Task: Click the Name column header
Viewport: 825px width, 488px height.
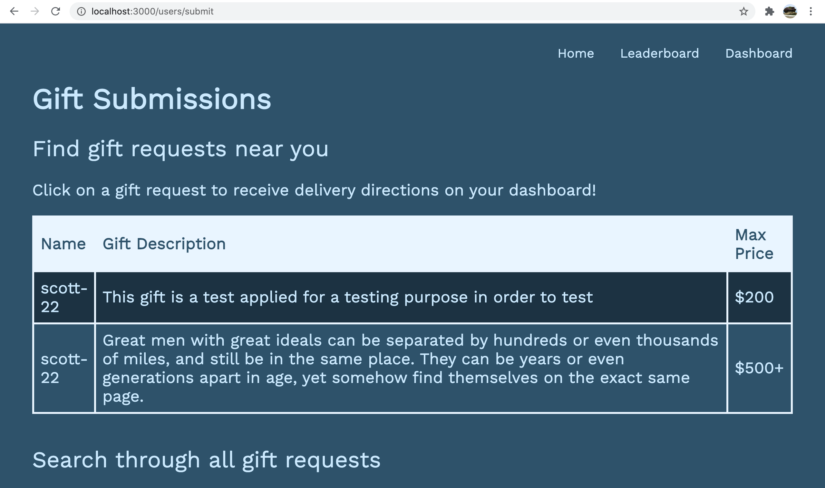Action: pyautogui.click(x=63, y=243)
